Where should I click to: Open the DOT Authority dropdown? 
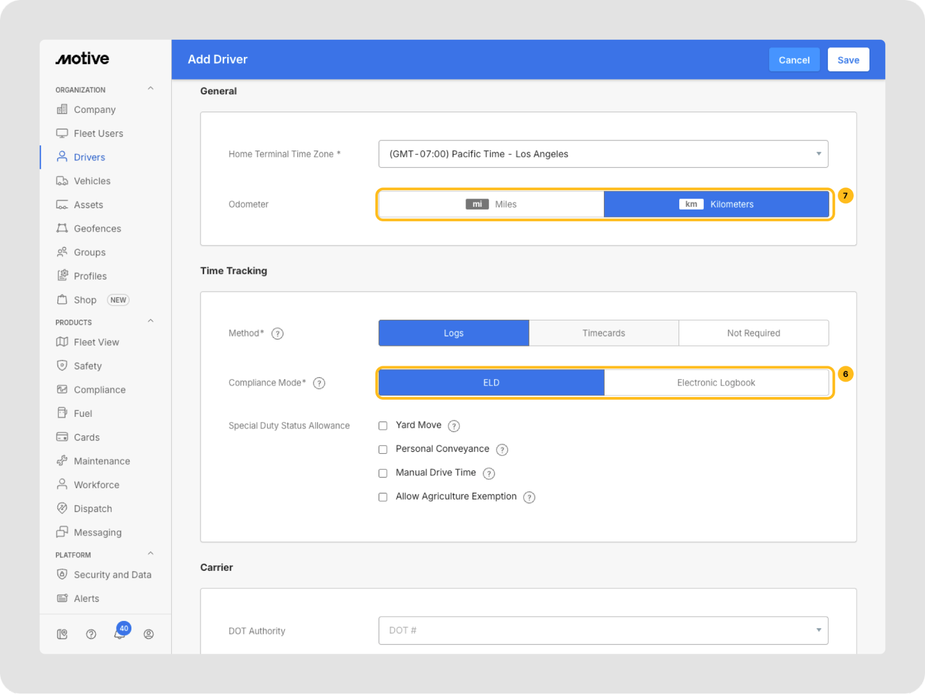603,630
